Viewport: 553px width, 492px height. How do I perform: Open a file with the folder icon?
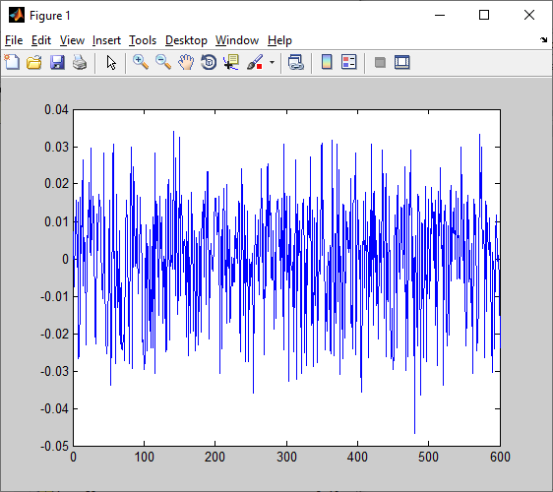34,62
